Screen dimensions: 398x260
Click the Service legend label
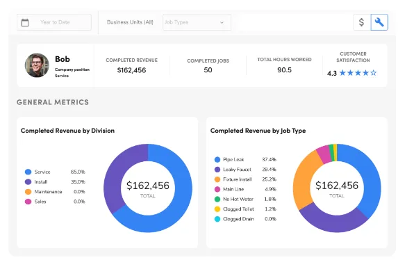[x=42, y=172]
